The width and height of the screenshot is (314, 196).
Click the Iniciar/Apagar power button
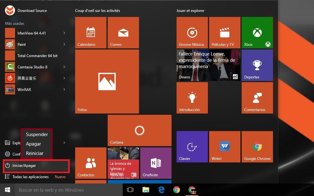click(x=36, y=166)
